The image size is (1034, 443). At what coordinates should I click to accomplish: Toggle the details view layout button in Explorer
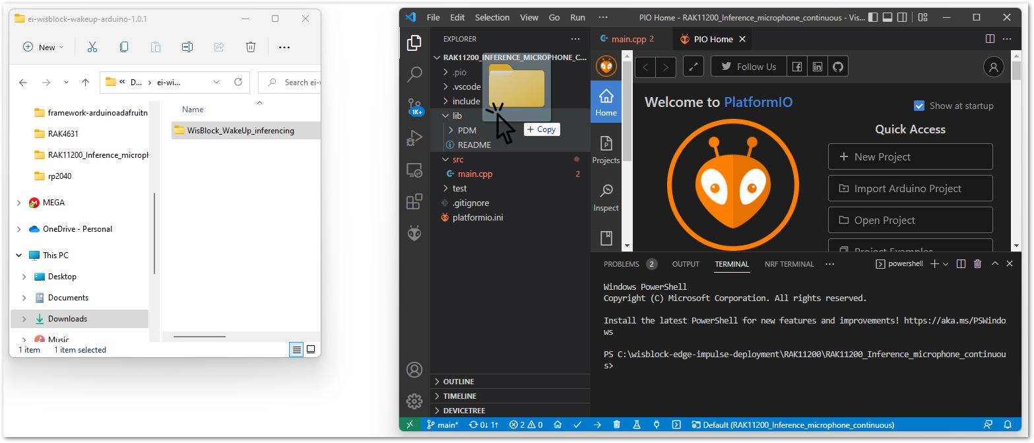pos(296,349)
